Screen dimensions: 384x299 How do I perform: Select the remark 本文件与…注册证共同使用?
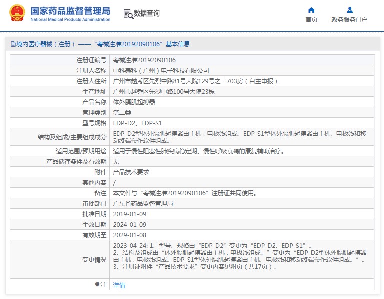coord(185,193)
